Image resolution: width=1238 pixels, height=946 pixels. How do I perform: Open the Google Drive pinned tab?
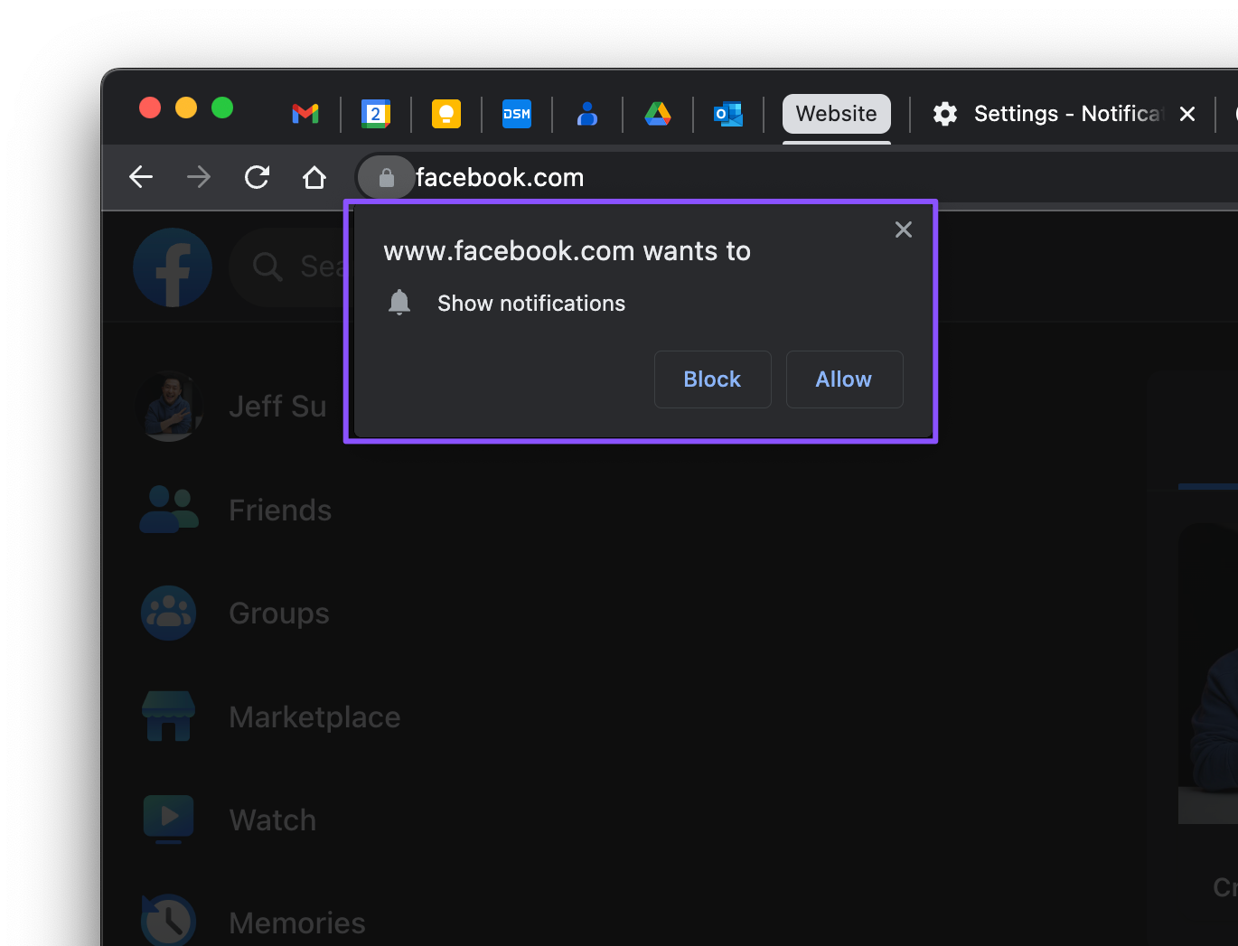point(658,114)
